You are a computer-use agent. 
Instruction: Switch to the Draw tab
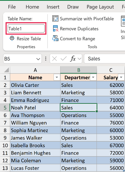73,7
